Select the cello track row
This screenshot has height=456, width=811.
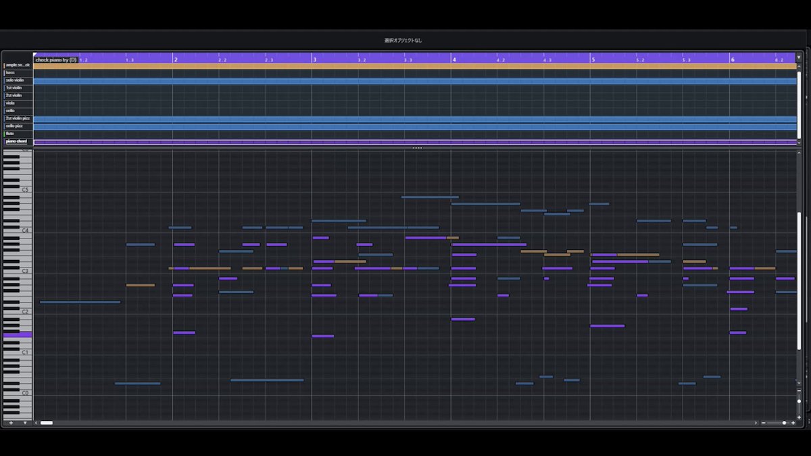coord(18,111)
